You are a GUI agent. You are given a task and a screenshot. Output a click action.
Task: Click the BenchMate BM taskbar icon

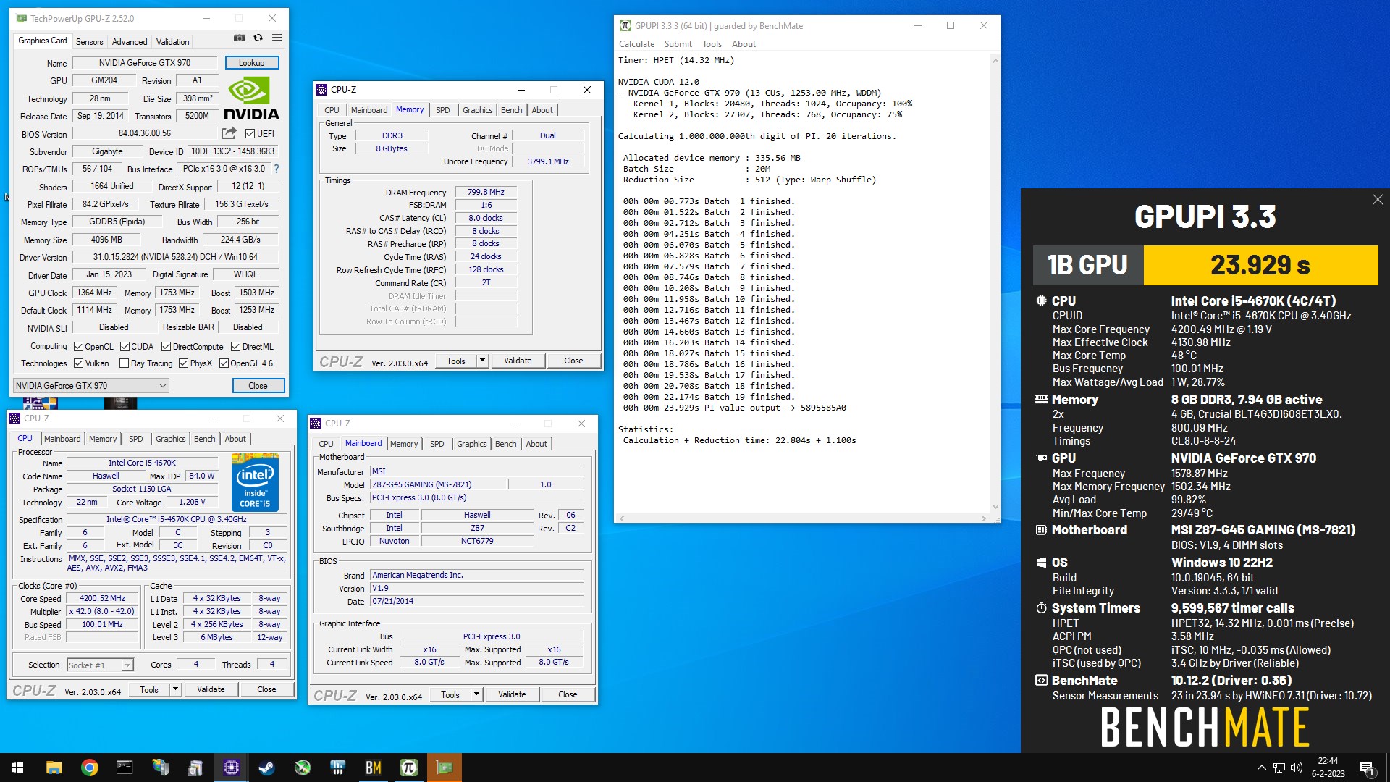(374, 768)
